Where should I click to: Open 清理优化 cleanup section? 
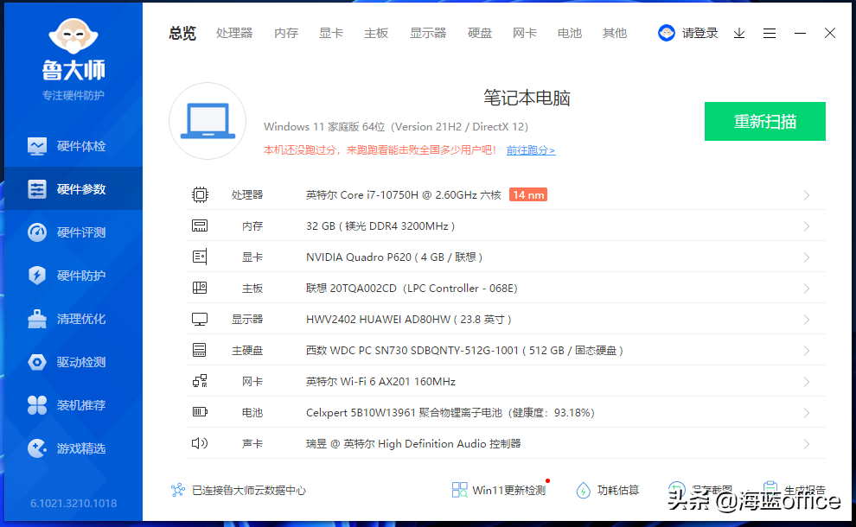click(73, 319)
